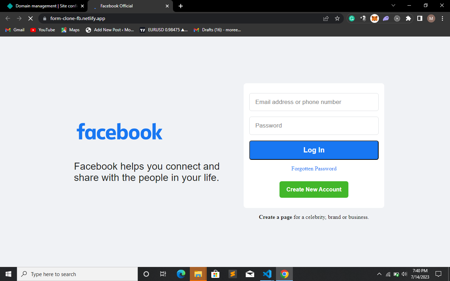Open Visual Studio Code from taskbar
Viewport: 450px width, 281px height.
point(267,274)
